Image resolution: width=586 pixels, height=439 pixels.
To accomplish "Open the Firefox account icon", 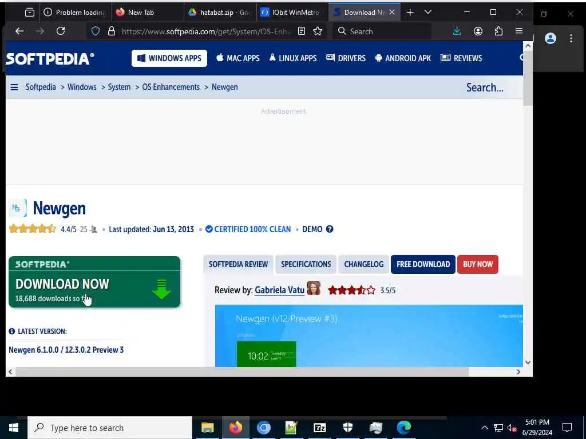I will tap(478, 31).
